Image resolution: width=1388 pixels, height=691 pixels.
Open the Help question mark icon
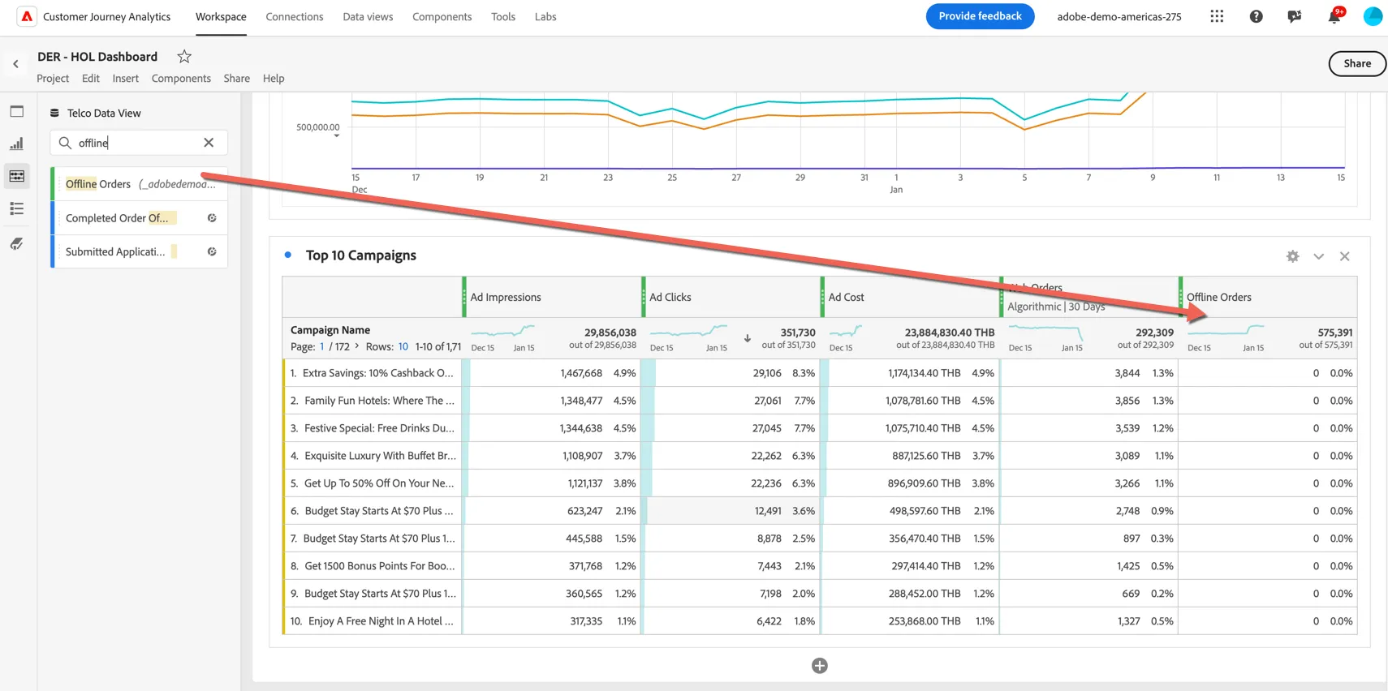pos(1256,16)
